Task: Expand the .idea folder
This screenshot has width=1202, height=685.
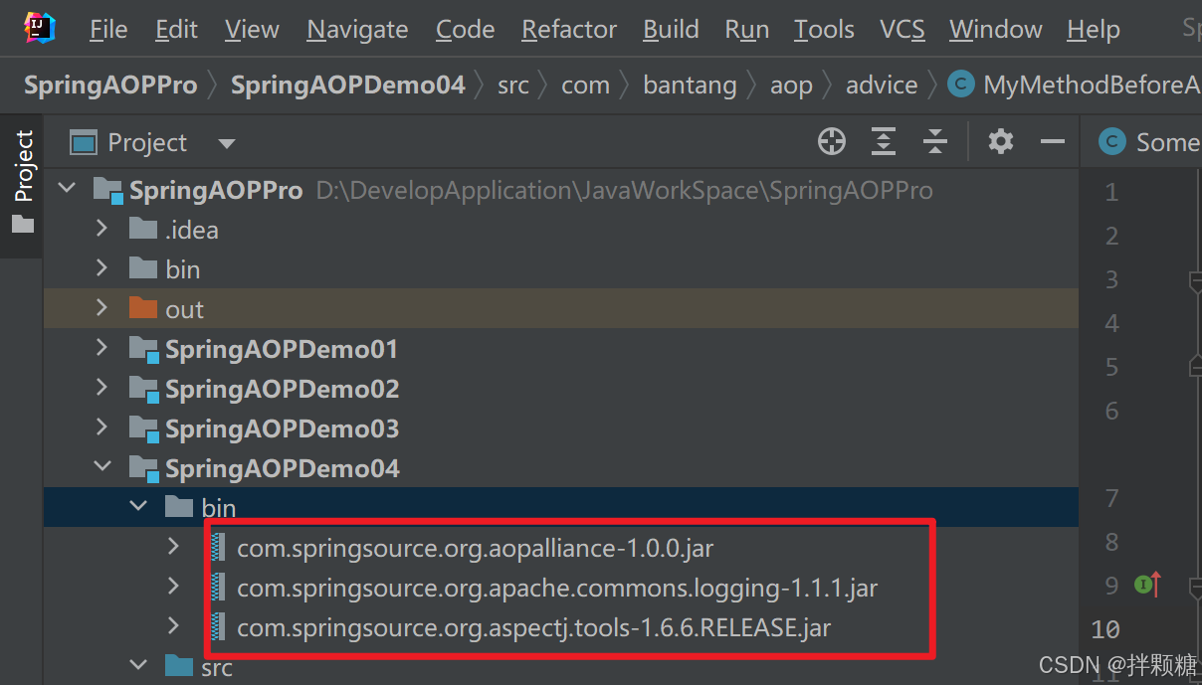Action: [101, 228]
